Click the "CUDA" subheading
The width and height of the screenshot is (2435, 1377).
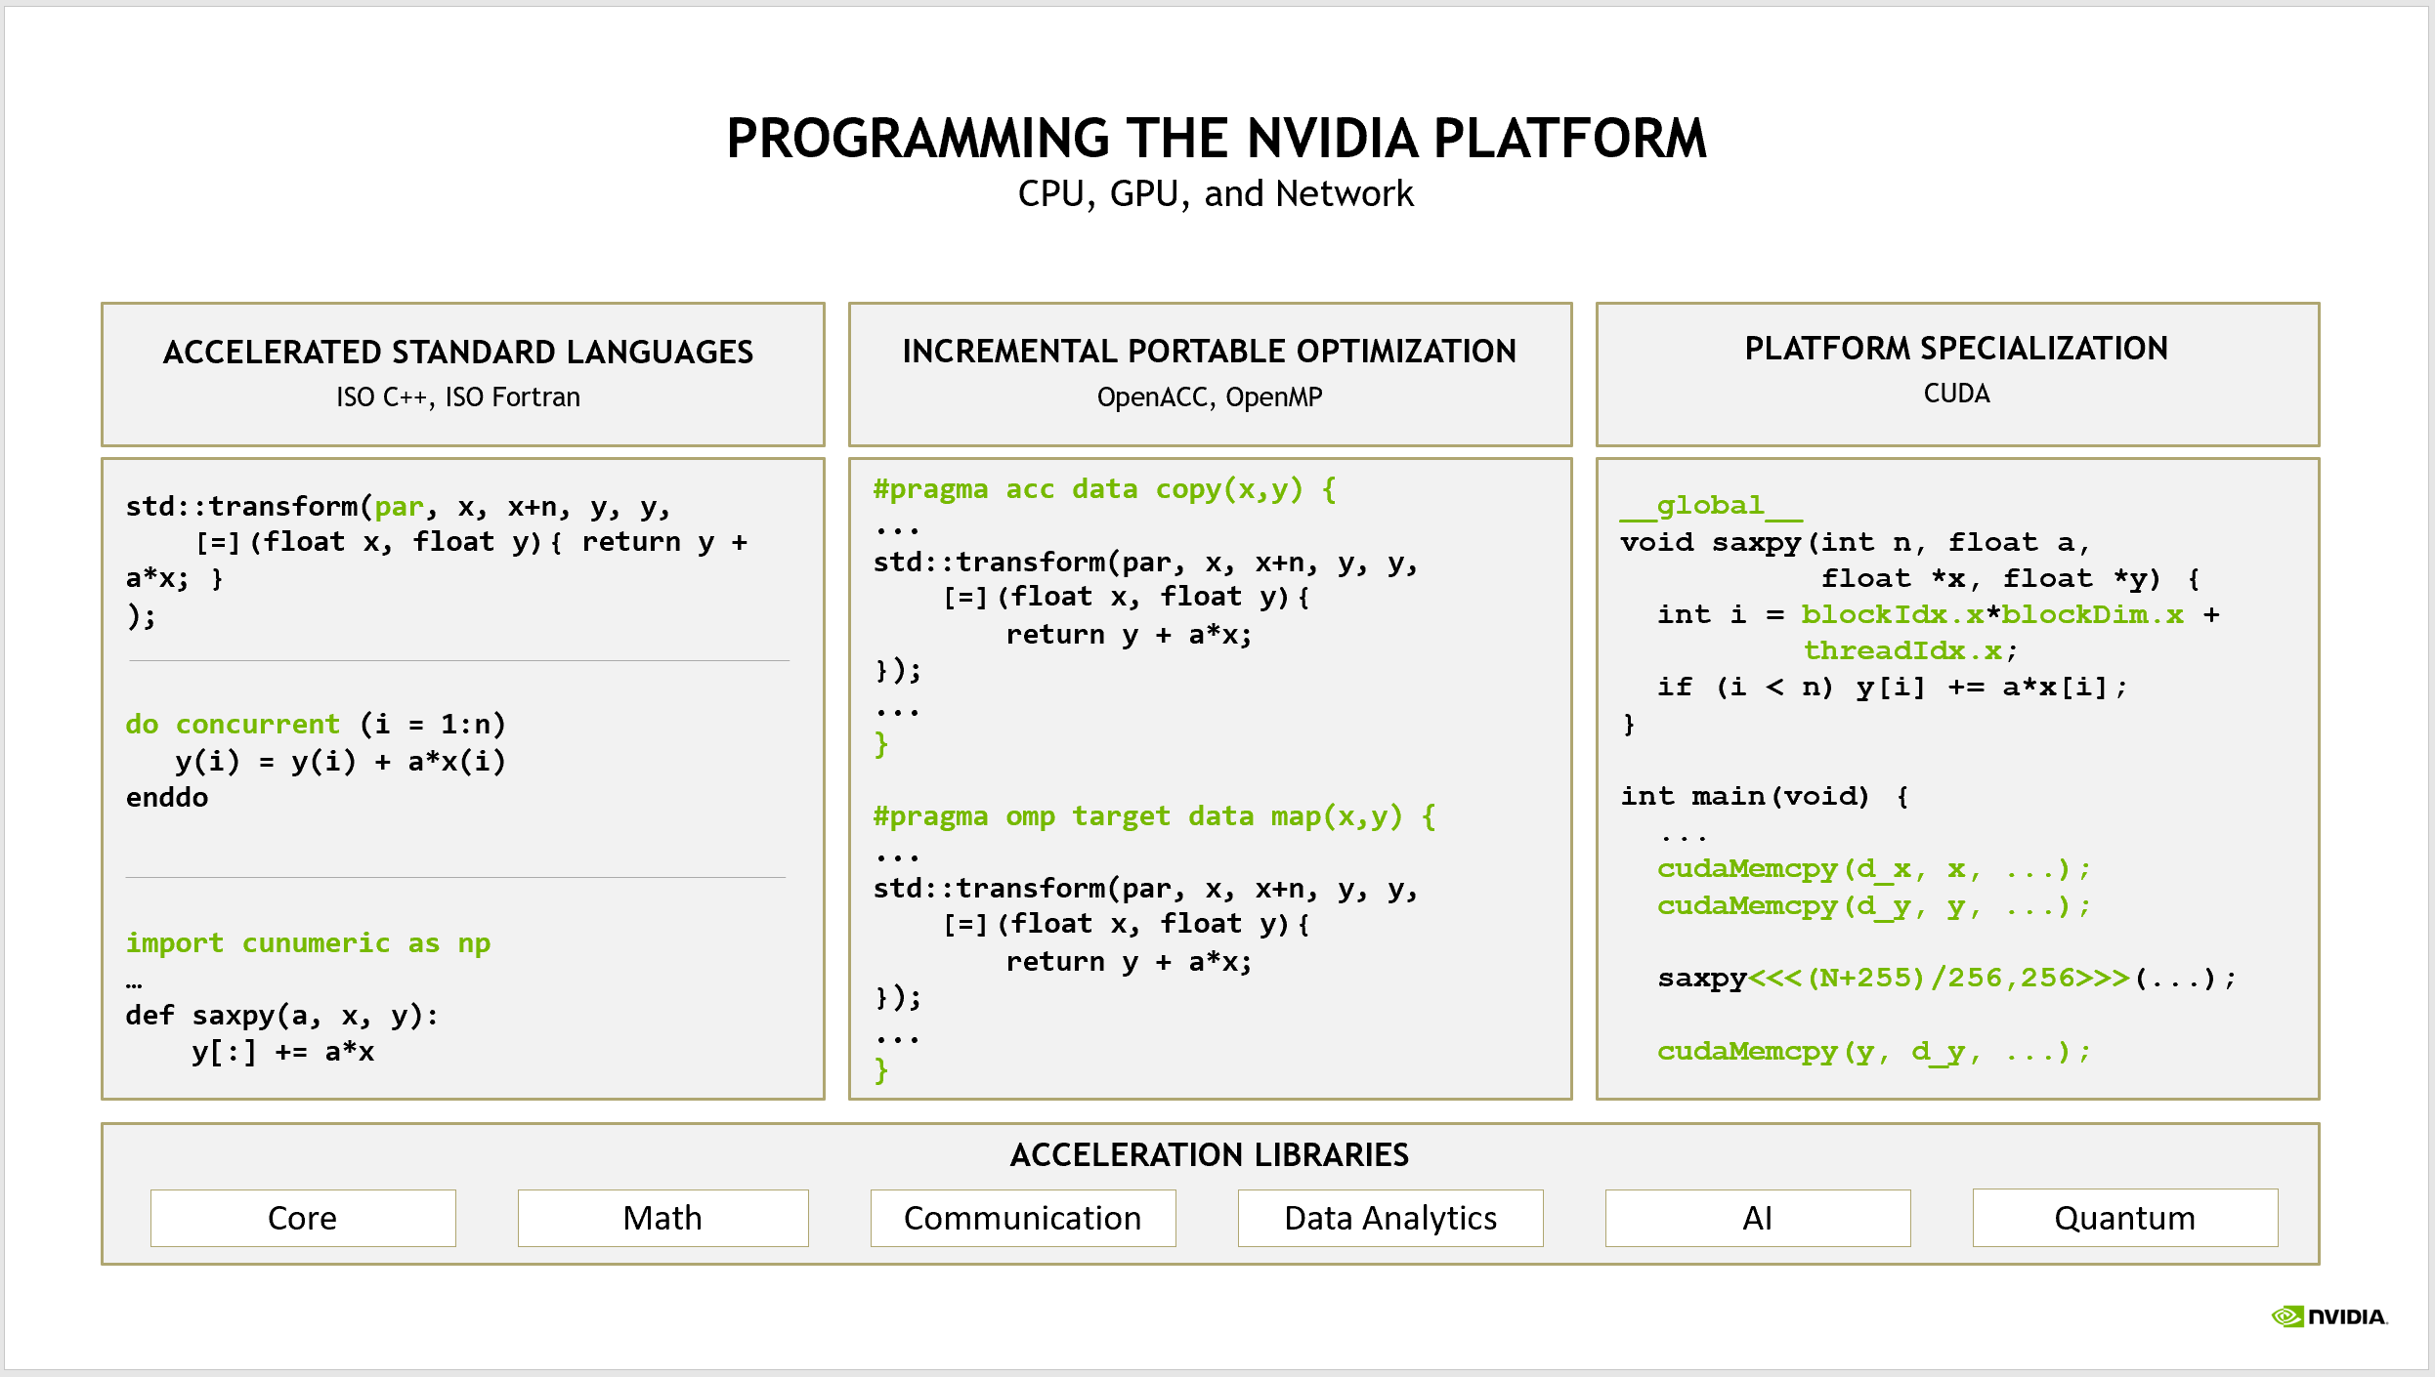tap(1956, 394)
